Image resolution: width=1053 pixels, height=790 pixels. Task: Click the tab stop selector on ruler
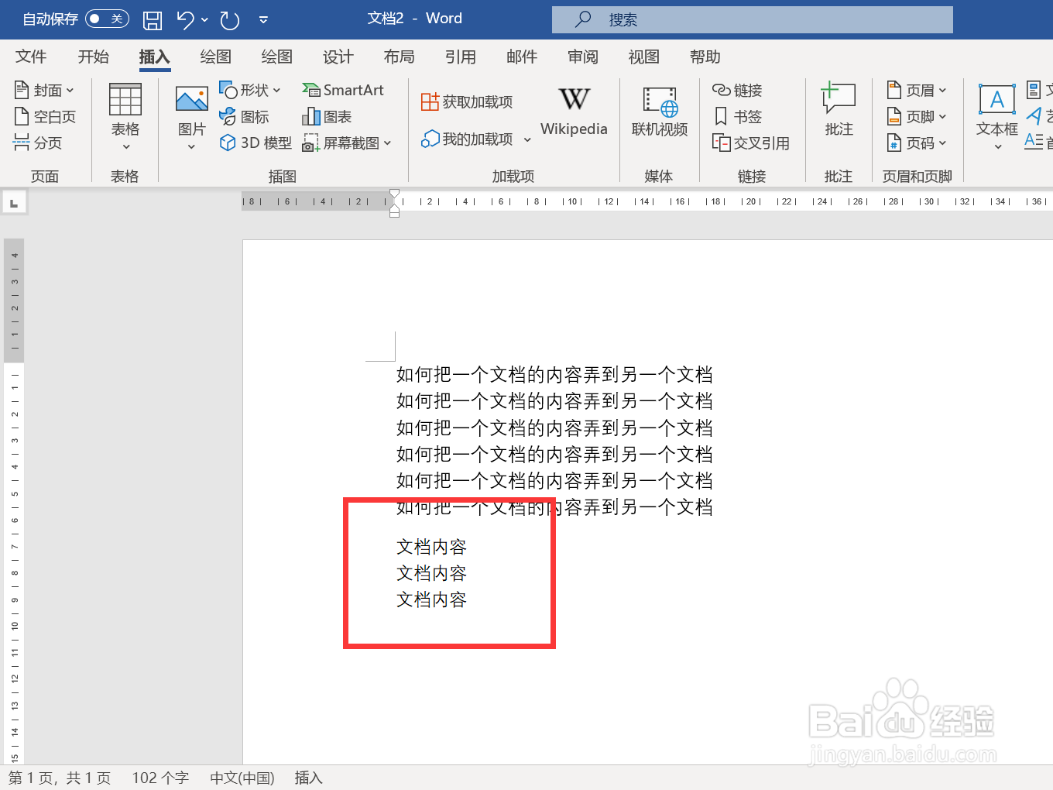[14, 203]
